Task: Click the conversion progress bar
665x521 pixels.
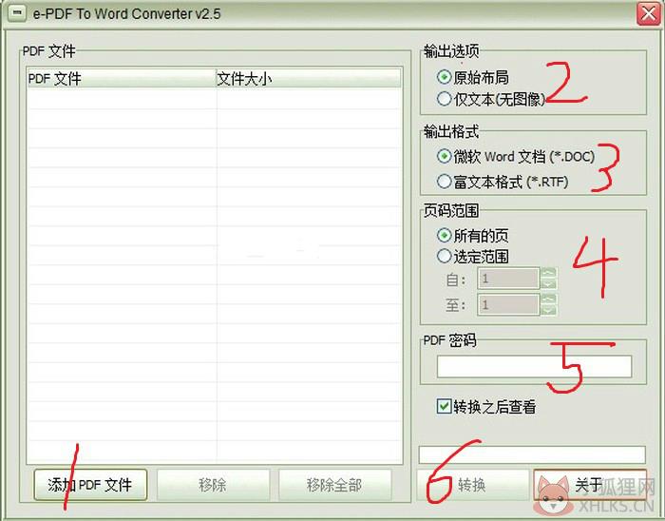Action: pyautogui.click(x=532, y=454)
